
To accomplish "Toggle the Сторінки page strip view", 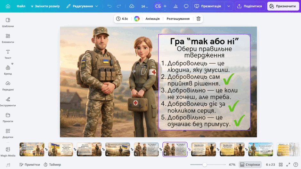I will point(250,165).
